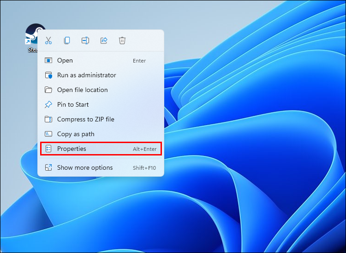The width and height of the screenshot is (346, 253).
Task: Select Run as administrator
Action: [x=101, y=75]
